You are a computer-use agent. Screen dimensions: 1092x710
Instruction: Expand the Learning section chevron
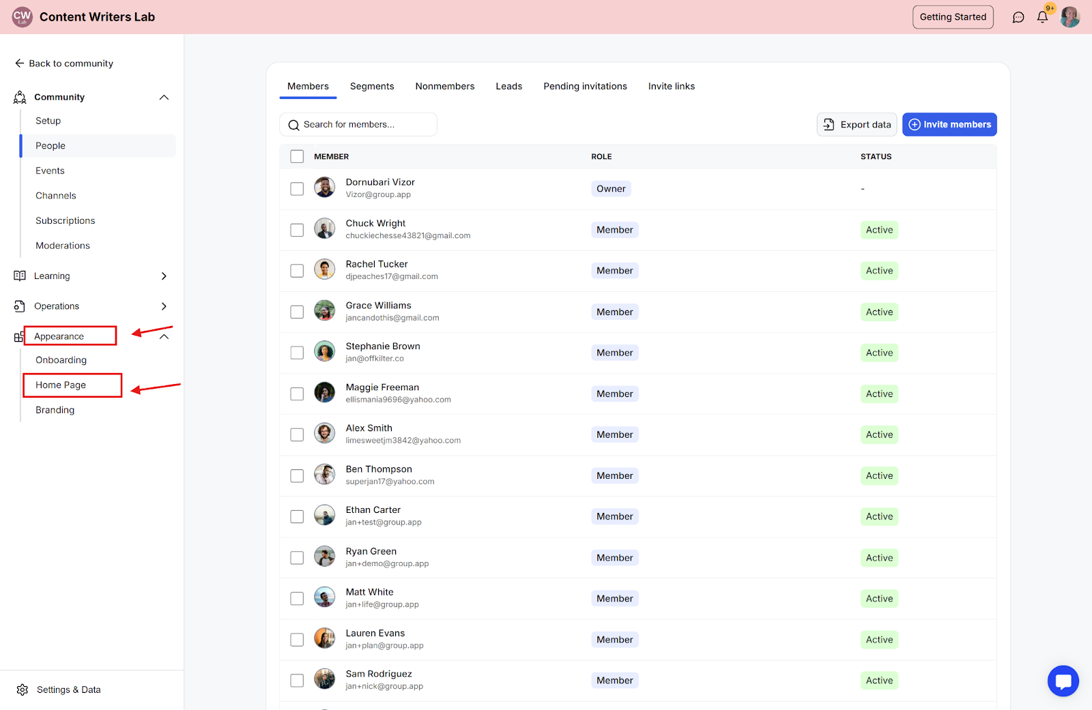pos(164,276)
